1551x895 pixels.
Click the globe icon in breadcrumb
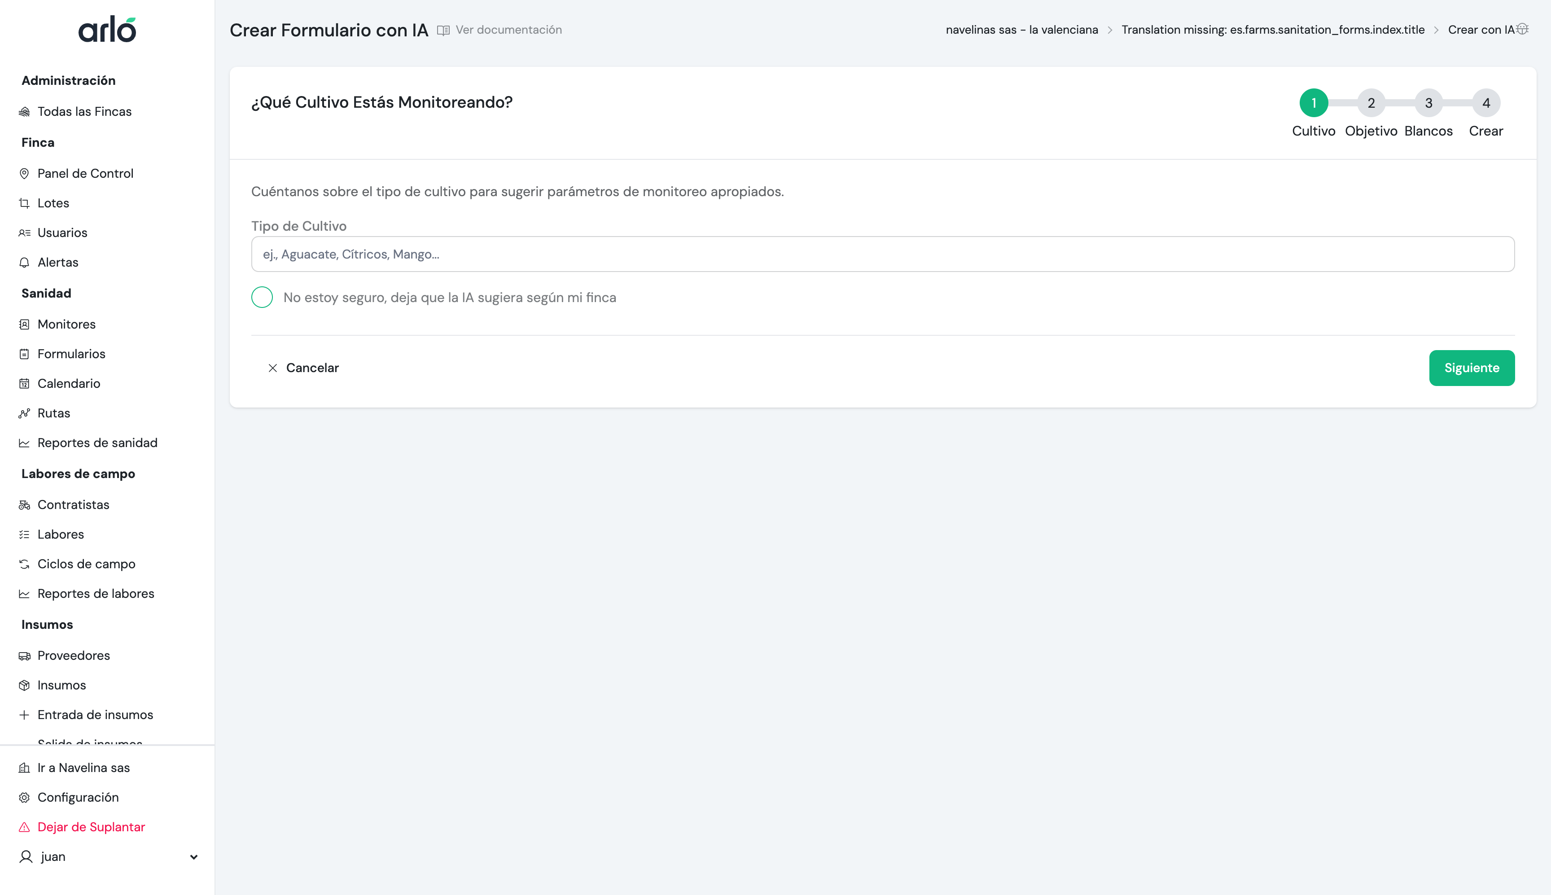click(1523, 29)
